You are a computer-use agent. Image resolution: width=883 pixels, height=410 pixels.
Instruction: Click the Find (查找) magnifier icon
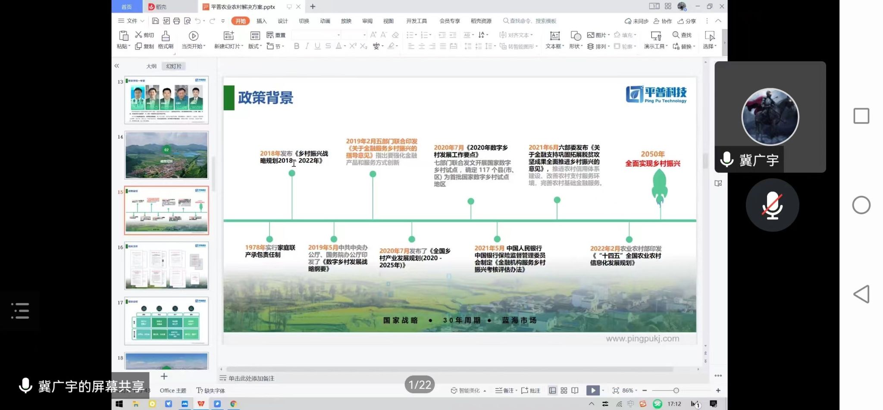(676, 35)
